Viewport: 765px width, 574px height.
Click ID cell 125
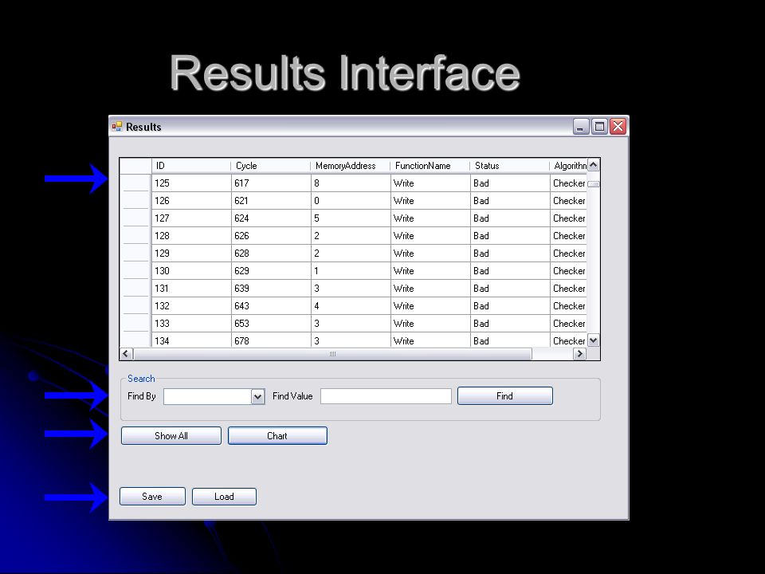tap(191, 183)
